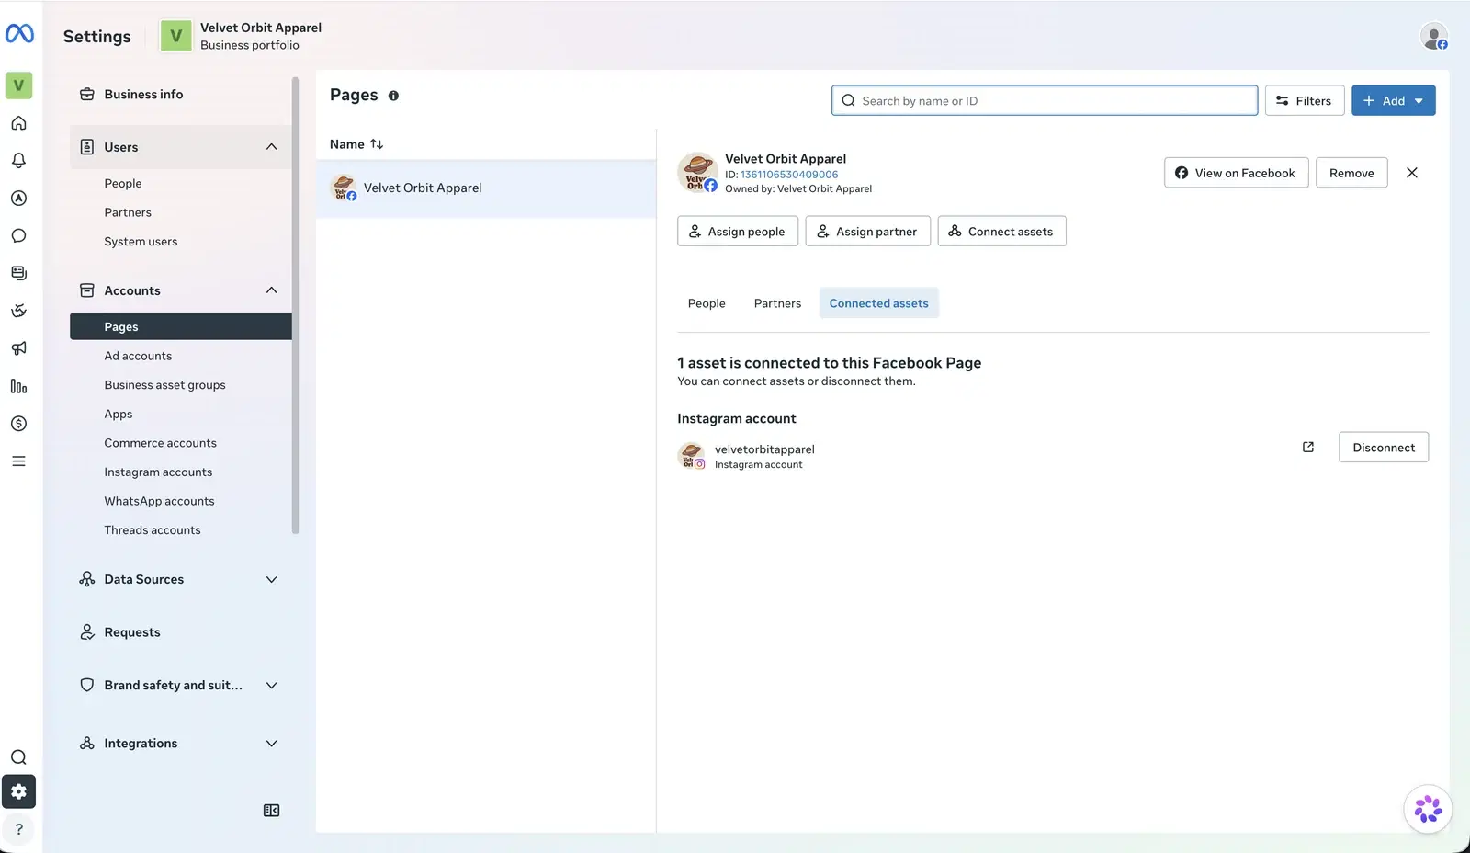Open All tools hamburger menu icon

[x=18, y=461]
